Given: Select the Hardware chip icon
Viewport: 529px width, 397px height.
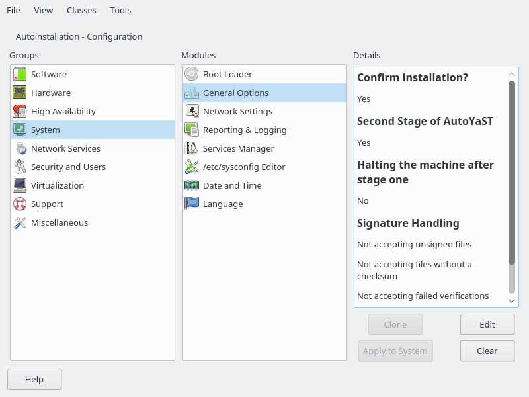Looking at the screenshot, I should [20, 93].
